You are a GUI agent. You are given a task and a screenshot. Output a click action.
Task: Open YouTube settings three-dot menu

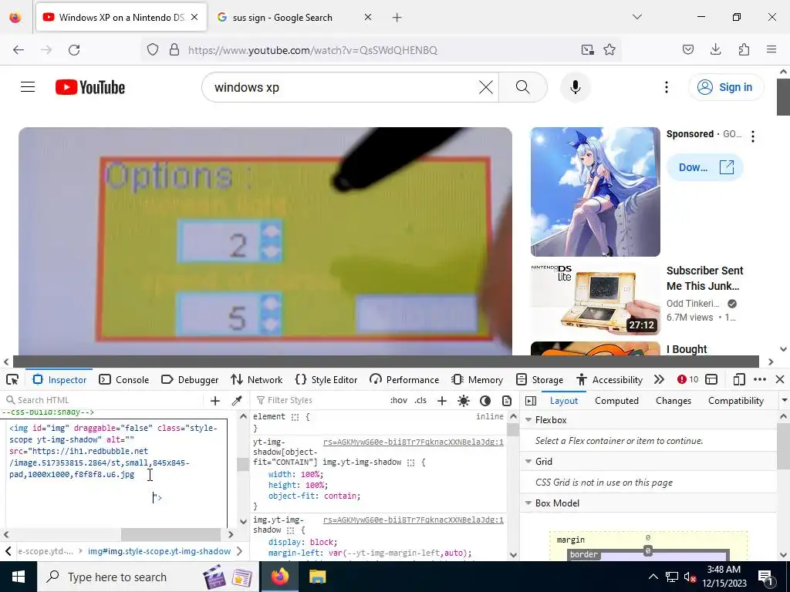[x=667, y=87]
